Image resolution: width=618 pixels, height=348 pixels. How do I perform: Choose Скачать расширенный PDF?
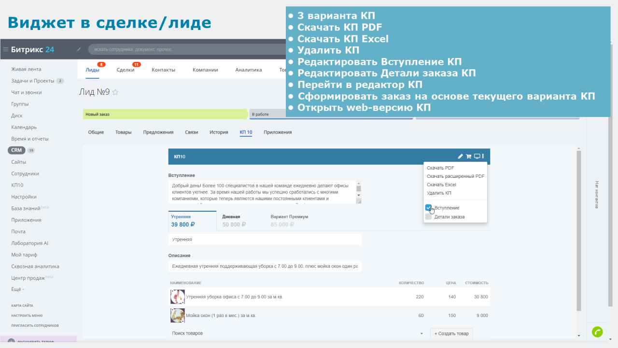click(x=455, y=176)
